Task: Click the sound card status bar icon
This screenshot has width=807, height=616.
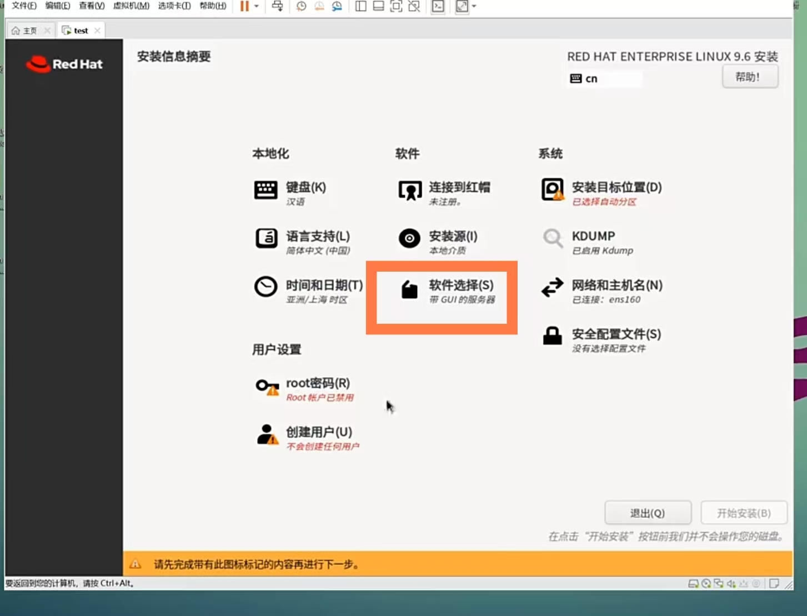Action: point(731,584)
